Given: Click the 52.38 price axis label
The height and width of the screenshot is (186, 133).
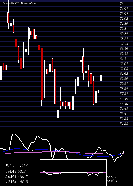Looking at the screenshot, I should (x=124, y=119).
